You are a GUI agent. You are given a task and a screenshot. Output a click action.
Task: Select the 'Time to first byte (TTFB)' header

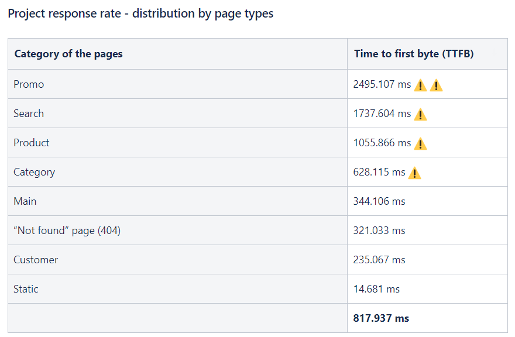click(x=413, y=54)
